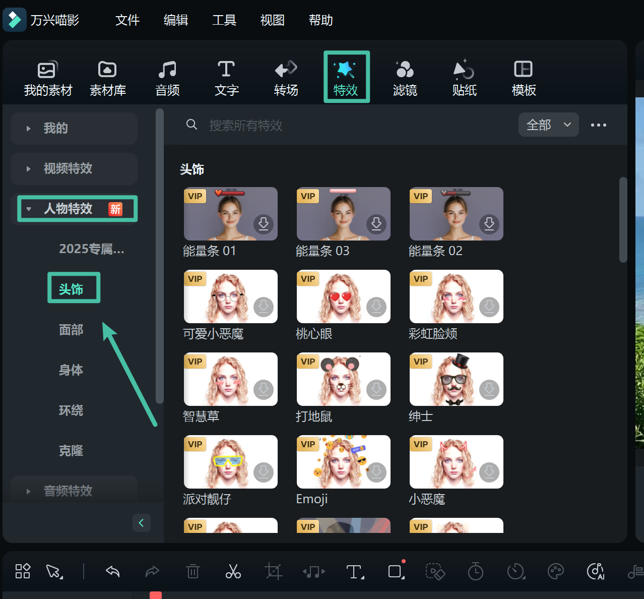Collapse the sidebar with the left chevron

pos(141,523)
